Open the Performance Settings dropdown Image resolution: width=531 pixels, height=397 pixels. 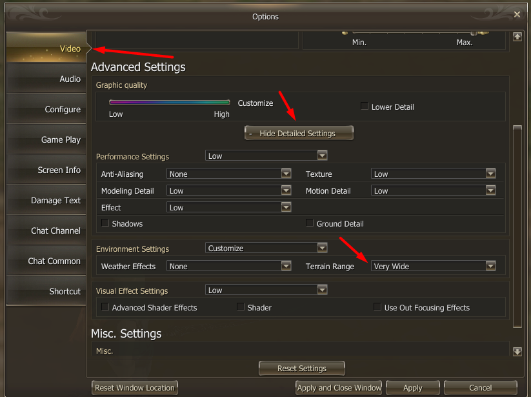point(266,156)
